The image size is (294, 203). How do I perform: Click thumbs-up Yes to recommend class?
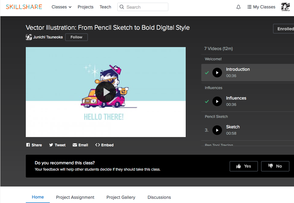coord(244,166)
